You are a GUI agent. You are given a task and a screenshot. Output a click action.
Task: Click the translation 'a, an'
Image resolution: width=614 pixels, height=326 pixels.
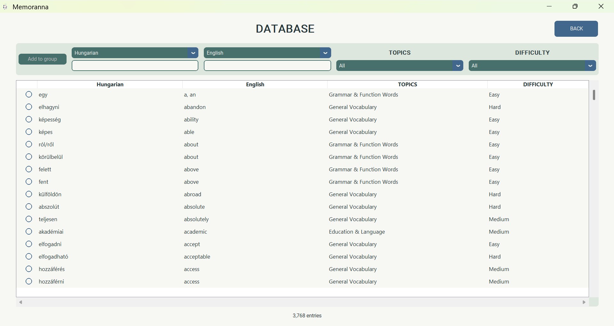pos(190,95)
